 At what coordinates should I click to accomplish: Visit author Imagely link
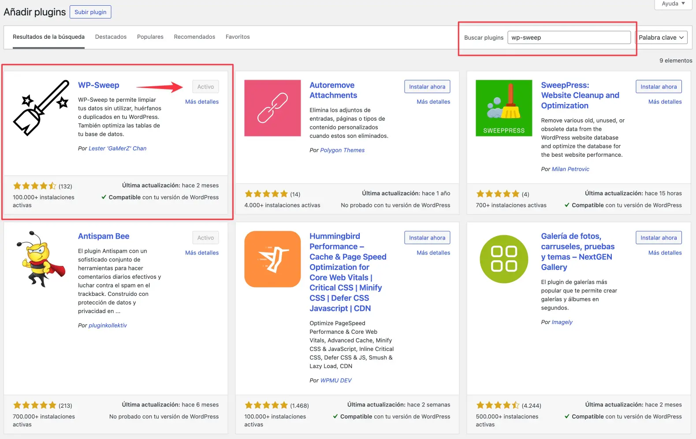click(x=562, y=322)
